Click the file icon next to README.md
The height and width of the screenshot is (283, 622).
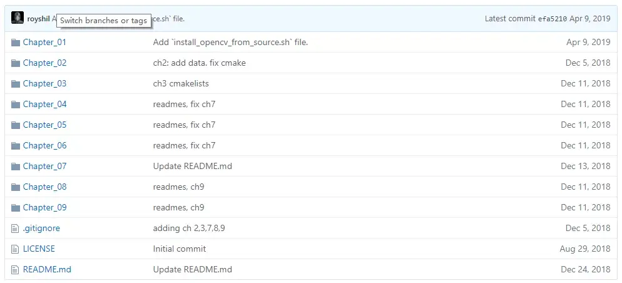pyautogui.click(x=16, y=270)
